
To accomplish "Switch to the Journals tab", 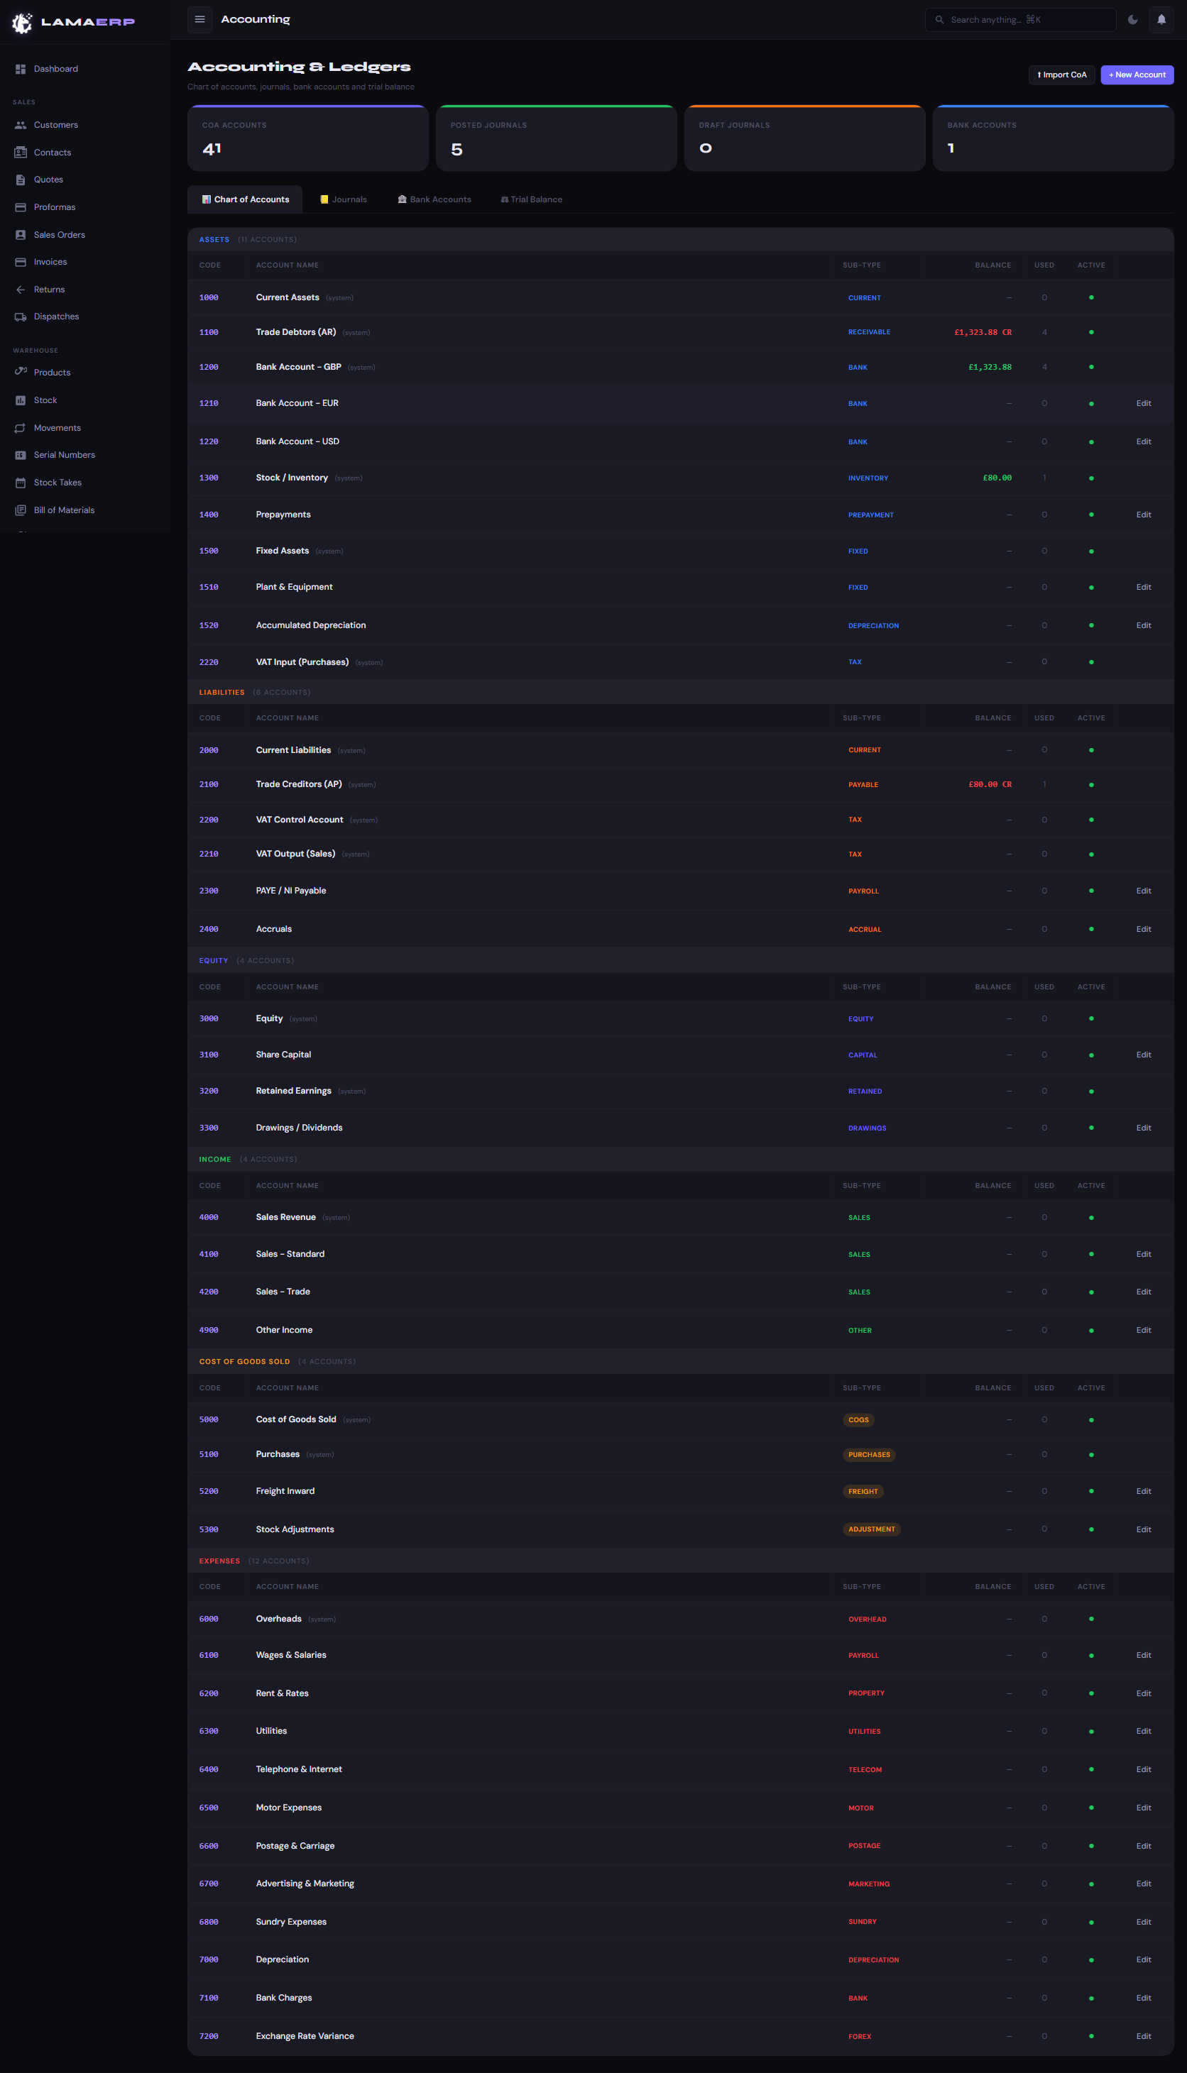I will [x=343, y=199].
